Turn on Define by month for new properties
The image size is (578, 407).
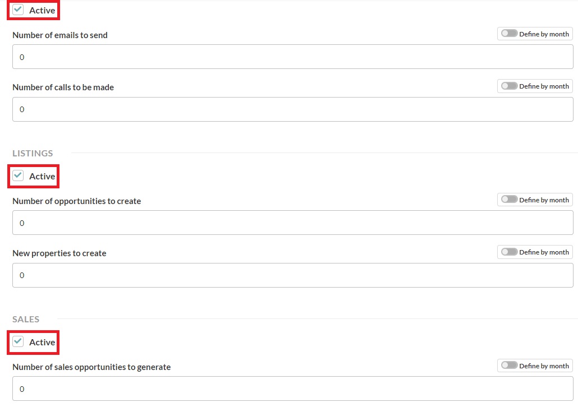[510, 252]
